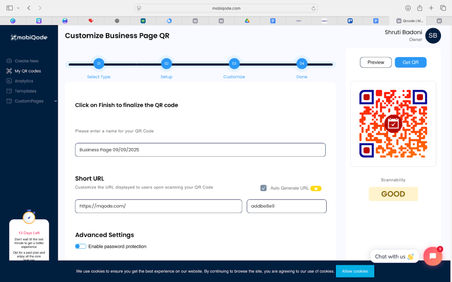Click the QR code preview image

[x=393, y=124]
